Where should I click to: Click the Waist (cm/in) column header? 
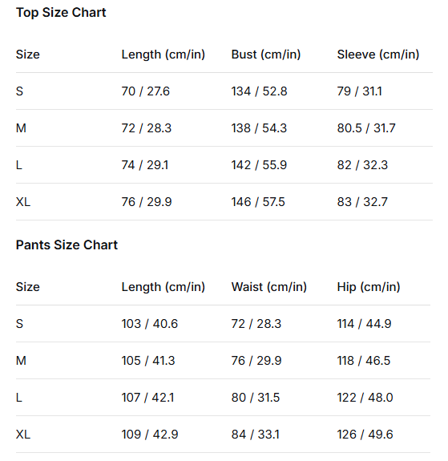(x=269, y=287)
